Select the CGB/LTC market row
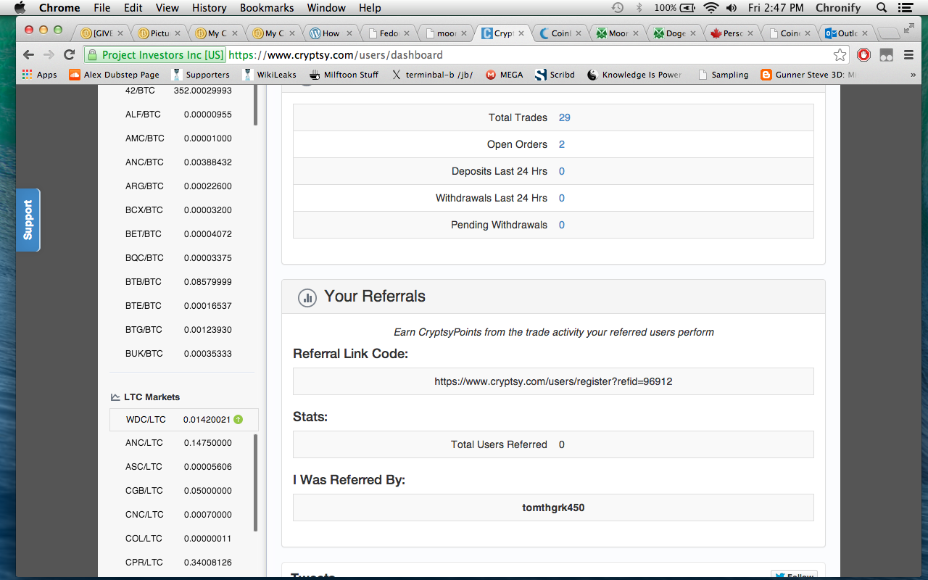The height and width of the screenshot is (580, 928). 178,491
